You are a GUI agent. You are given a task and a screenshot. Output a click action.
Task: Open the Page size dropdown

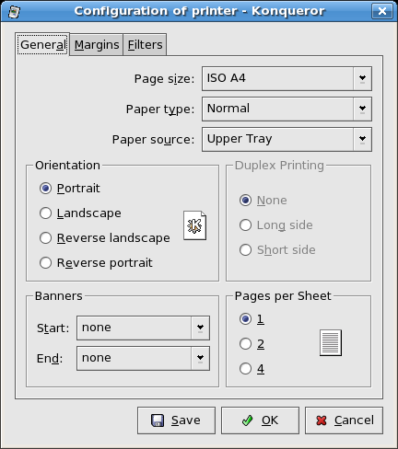click(287, 78)
